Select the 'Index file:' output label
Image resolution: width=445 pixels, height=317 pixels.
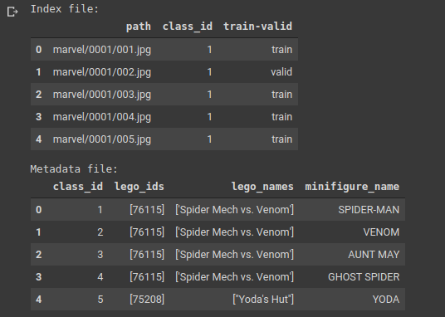(65, 9)
